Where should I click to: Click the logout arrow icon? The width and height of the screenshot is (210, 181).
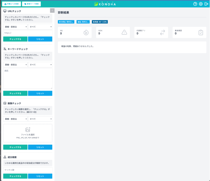coord(206,4)
